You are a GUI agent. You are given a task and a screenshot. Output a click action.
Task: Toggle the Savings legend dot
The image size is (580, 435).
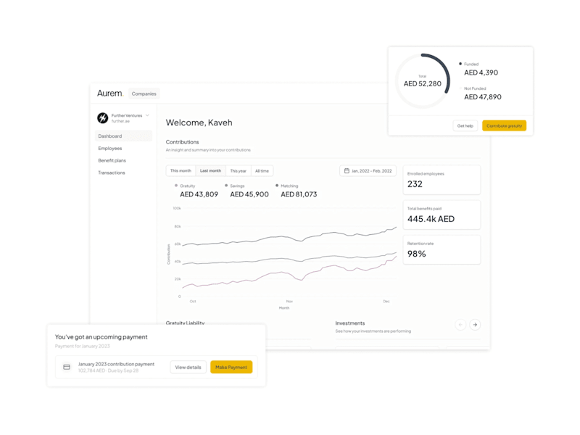226,186
